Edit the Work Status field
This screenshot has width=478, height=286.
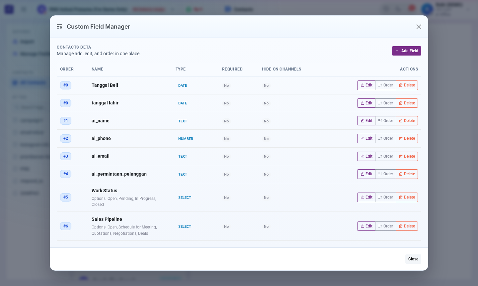(366, 197)
